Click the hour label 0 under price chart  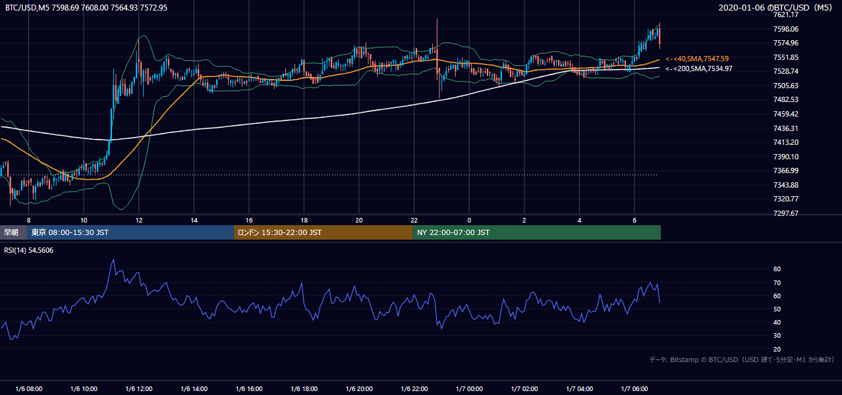pos(469,220)
